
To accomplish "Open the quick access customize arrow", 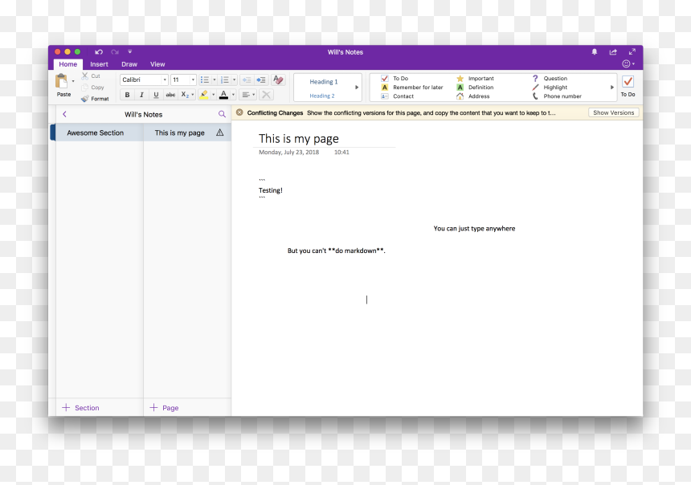I will pos(130,52).
